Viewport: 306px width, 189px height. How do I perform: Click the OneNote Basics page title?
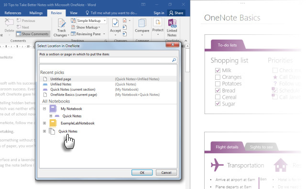point(232,18)
